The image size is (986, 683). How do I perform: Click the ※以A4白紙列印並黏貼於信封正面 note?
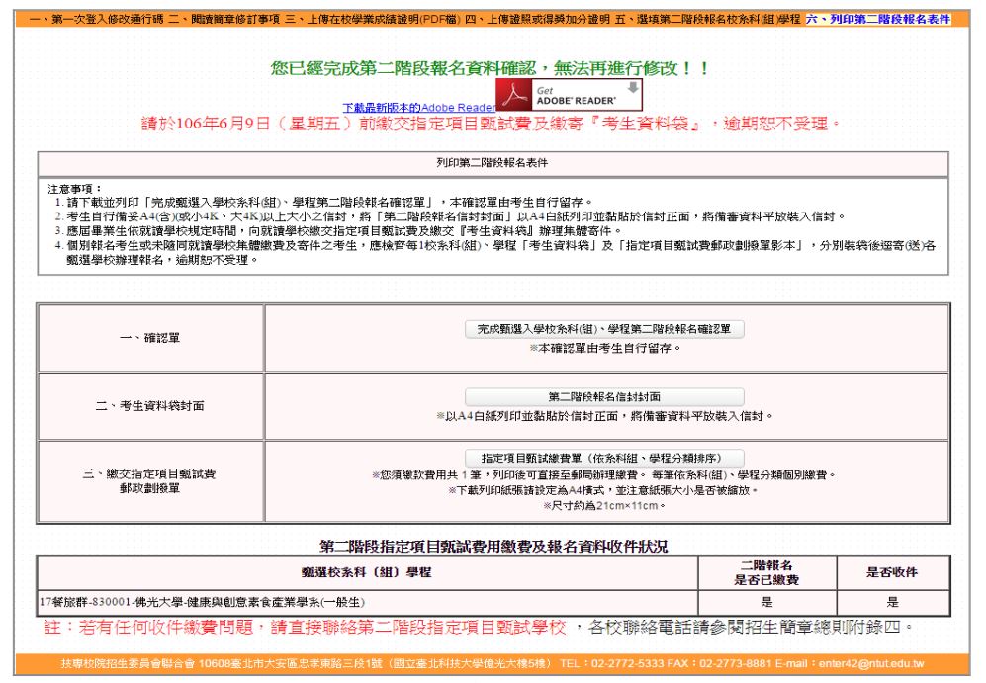click(x=604, y=416)
